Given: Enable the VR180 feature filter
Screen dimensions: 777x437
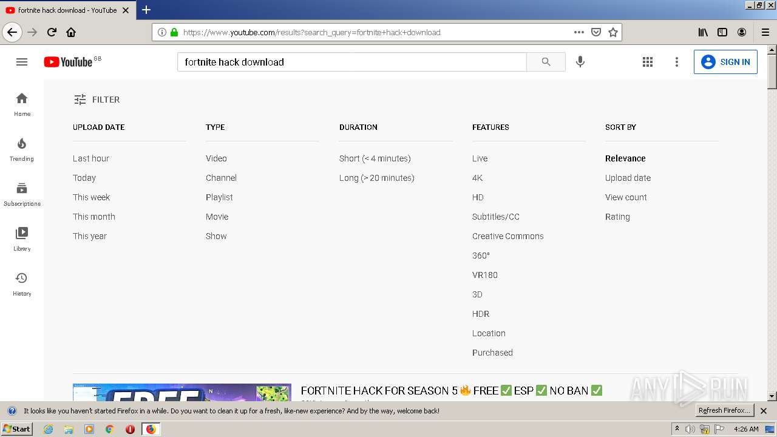Looking at the screenshot, I should (x=485, y=275).
